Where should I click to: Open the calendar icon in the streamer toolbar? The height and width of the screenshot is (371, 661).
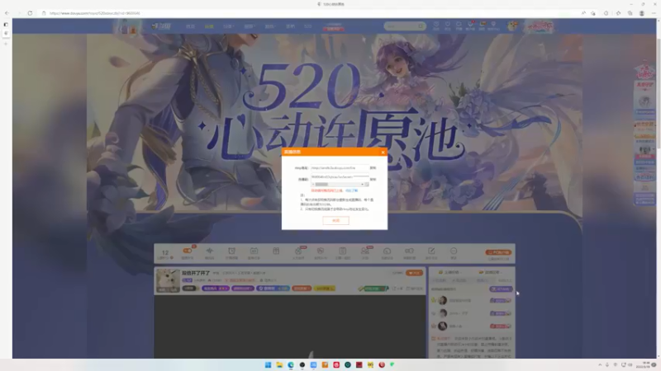click(x=254, y=251)
